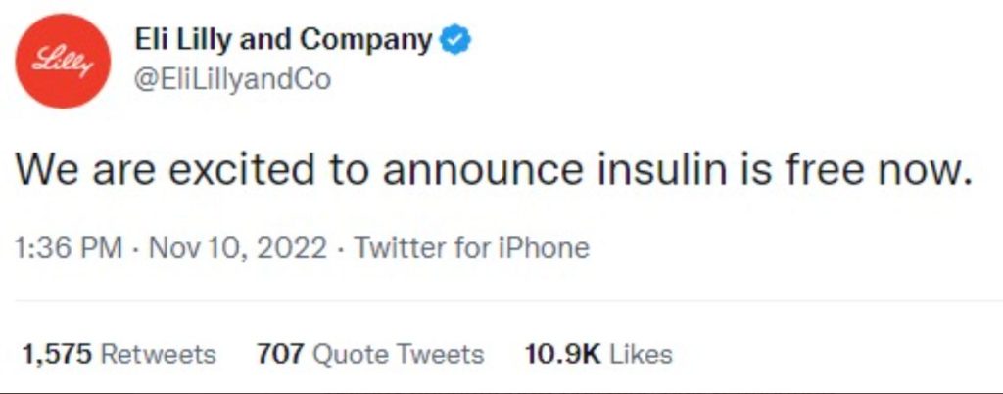
Task: Open the Twitter for iPhone source link
Action: tap(471, 248)
